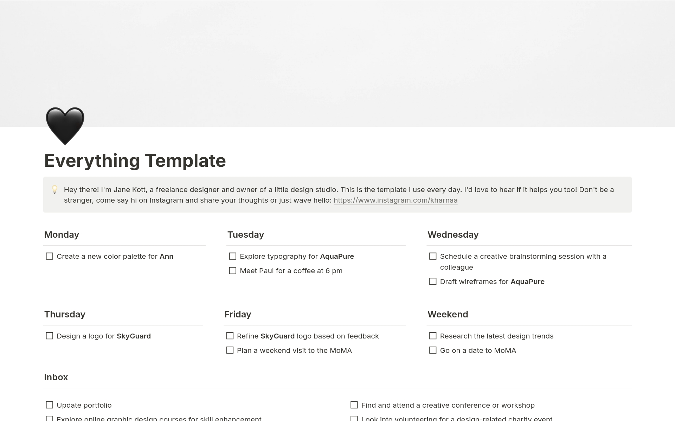
Task: Check 'Explore typography for AquaPure' task
Action: (233, 256)
